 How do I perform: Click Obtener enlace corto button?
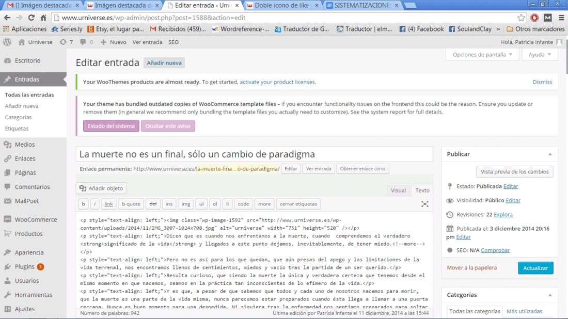[x=362, y=169]
